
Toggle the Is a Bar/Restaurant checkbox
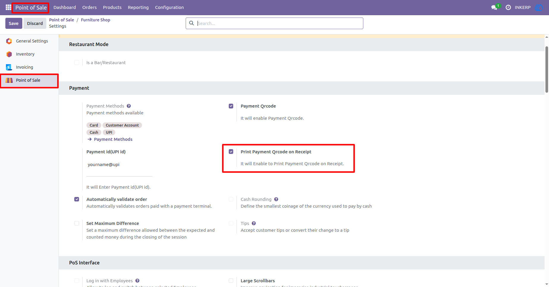pos(77,62)
